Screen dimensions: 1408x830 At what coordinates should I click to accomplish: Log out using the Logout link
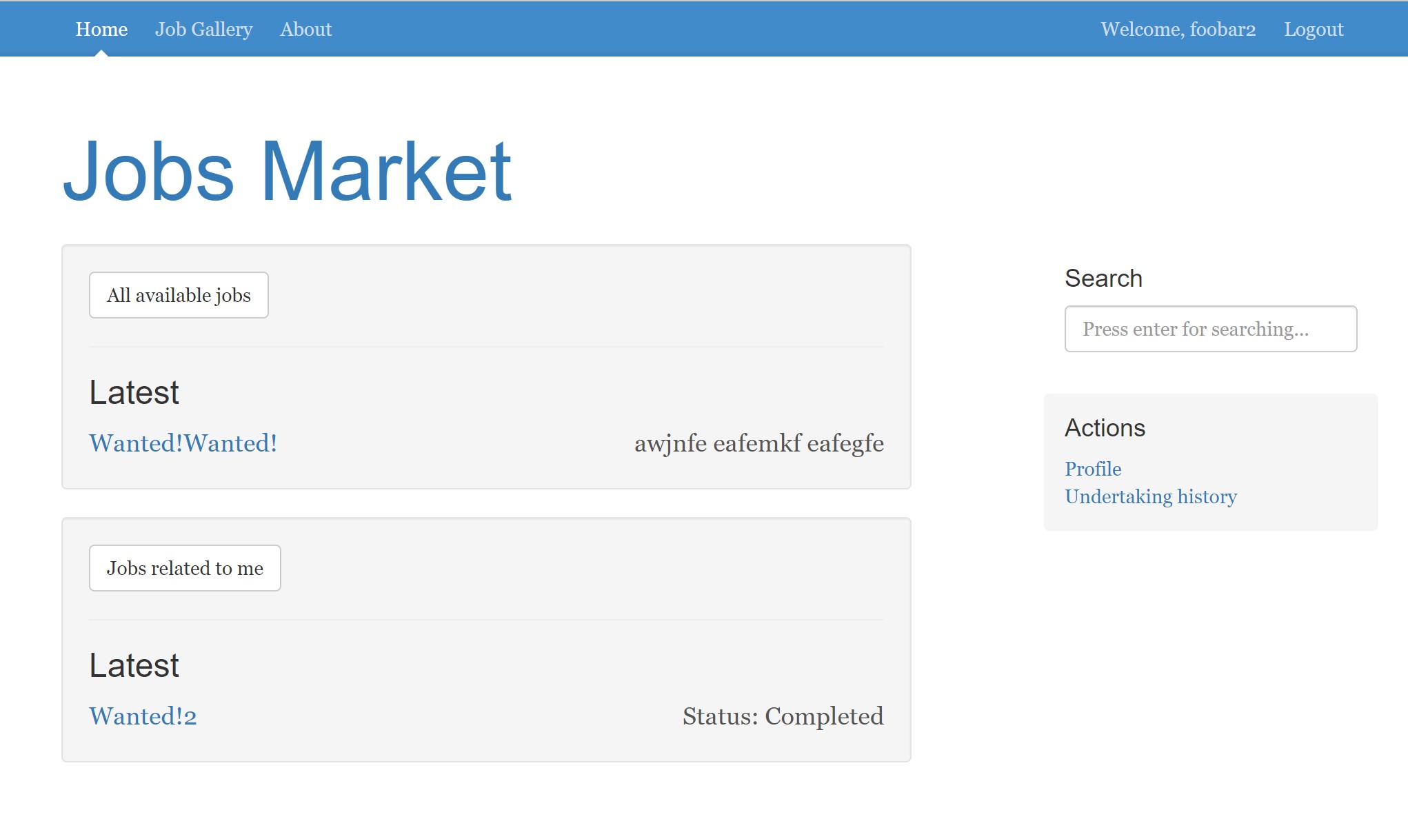tap(1313, 29)
